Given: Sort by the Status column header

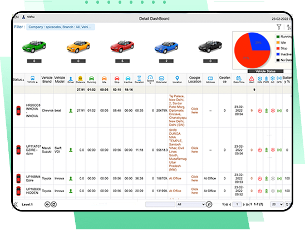Looking at the screenshot, I should point(18,79).
